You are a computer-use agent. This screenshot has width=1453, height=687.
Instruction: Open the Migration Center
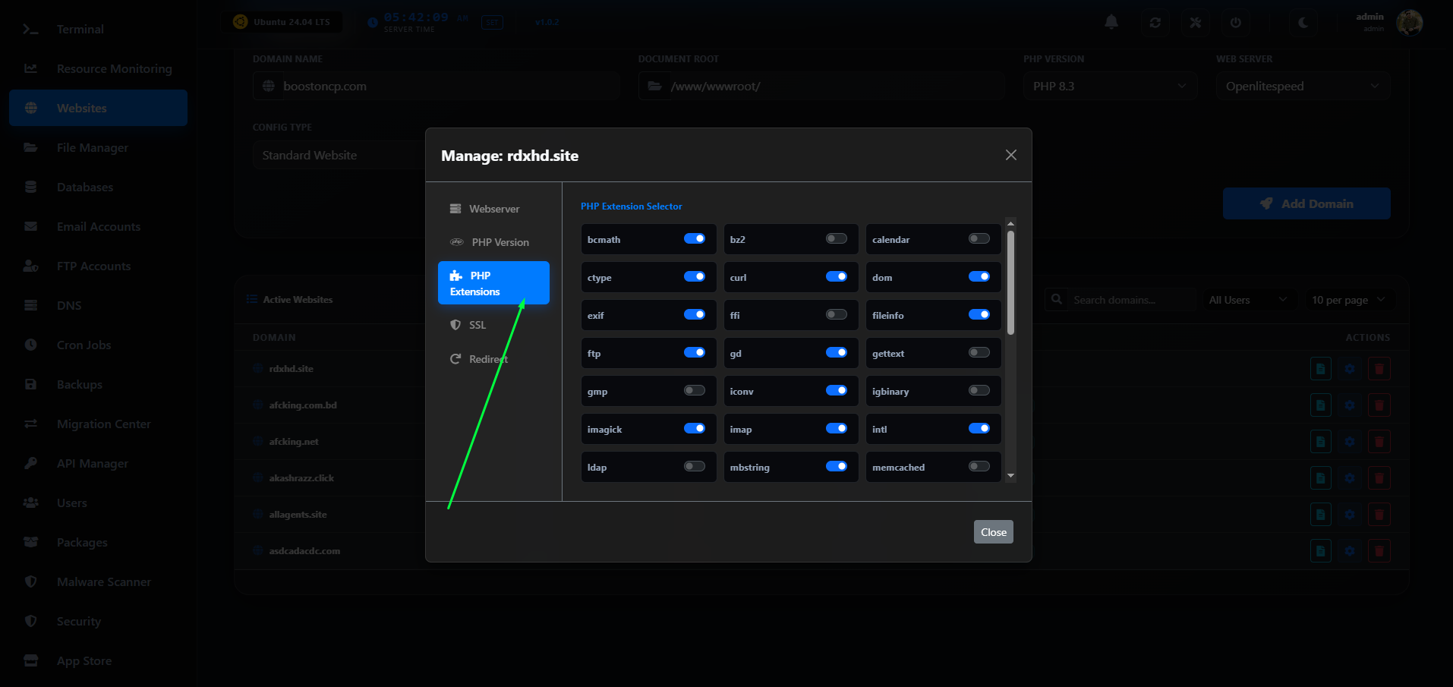coord(103,424)
